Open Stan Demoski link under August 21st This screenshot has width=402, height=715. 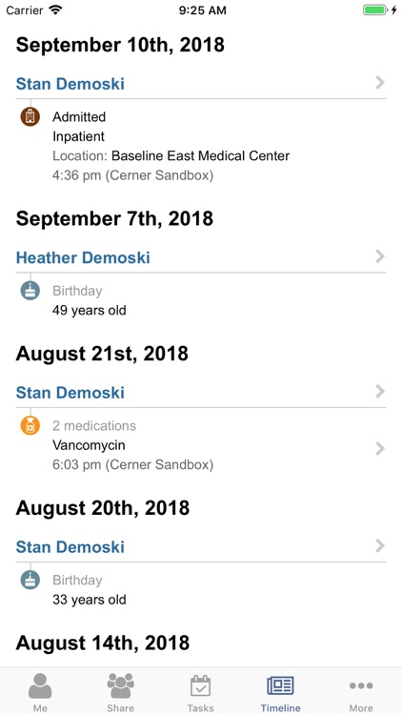tap(70, 393)
